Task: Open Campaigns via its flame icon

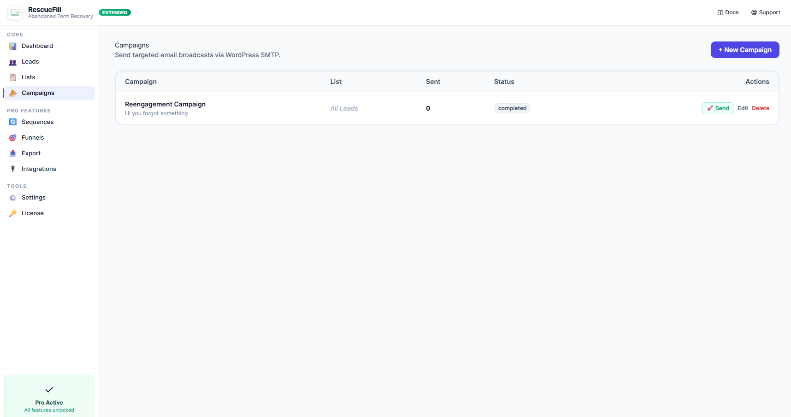Action: tap(12, 93)
